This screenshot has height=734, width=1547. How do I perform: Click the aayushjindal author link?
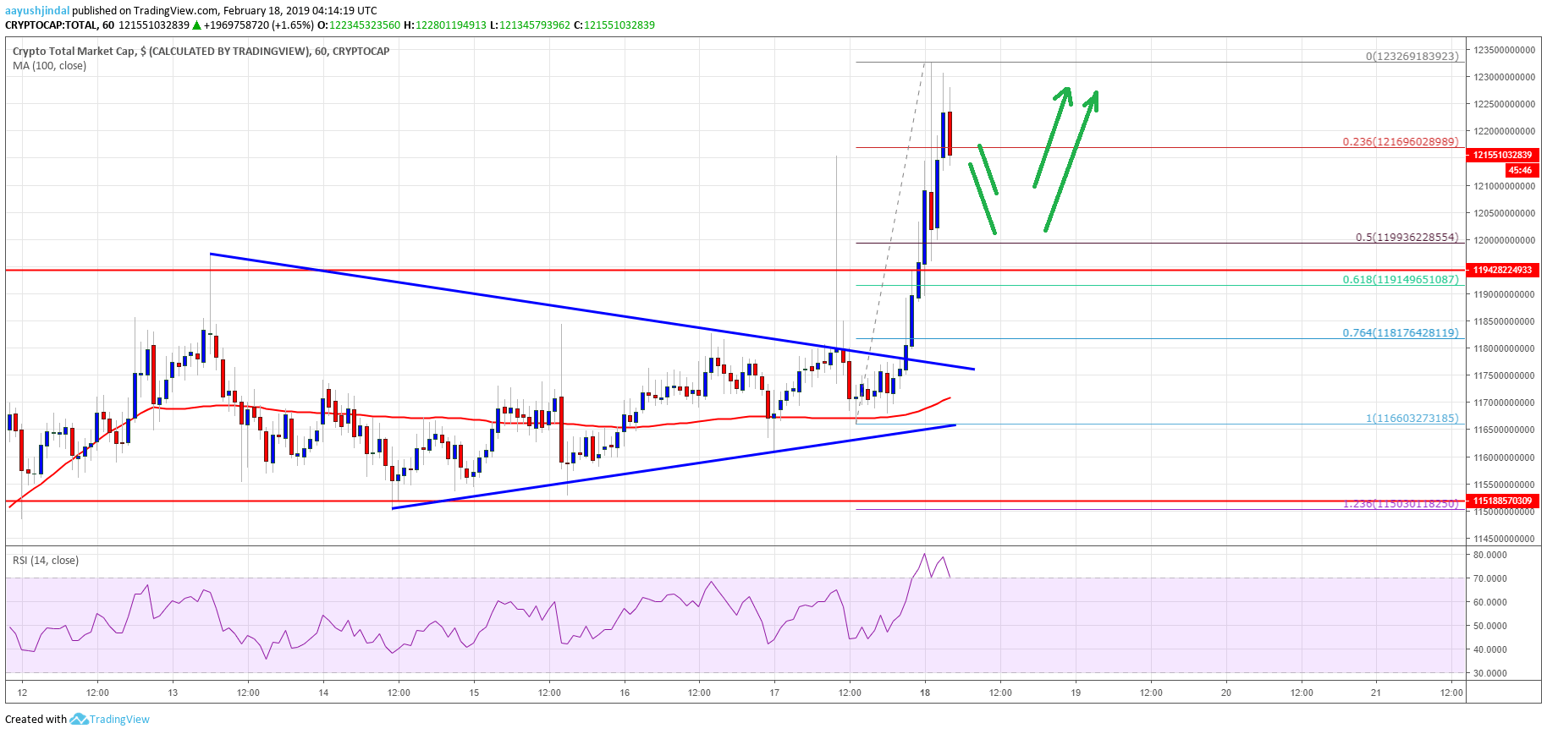(x=37, y=11)
